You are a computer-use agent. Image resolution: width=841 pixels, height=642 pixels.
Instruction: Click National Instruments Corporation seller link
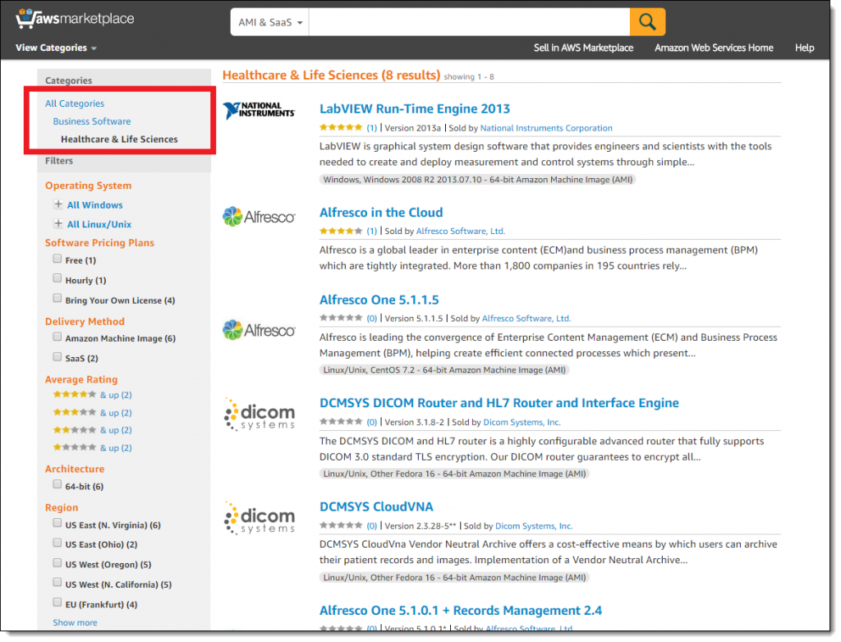(546, 128)
